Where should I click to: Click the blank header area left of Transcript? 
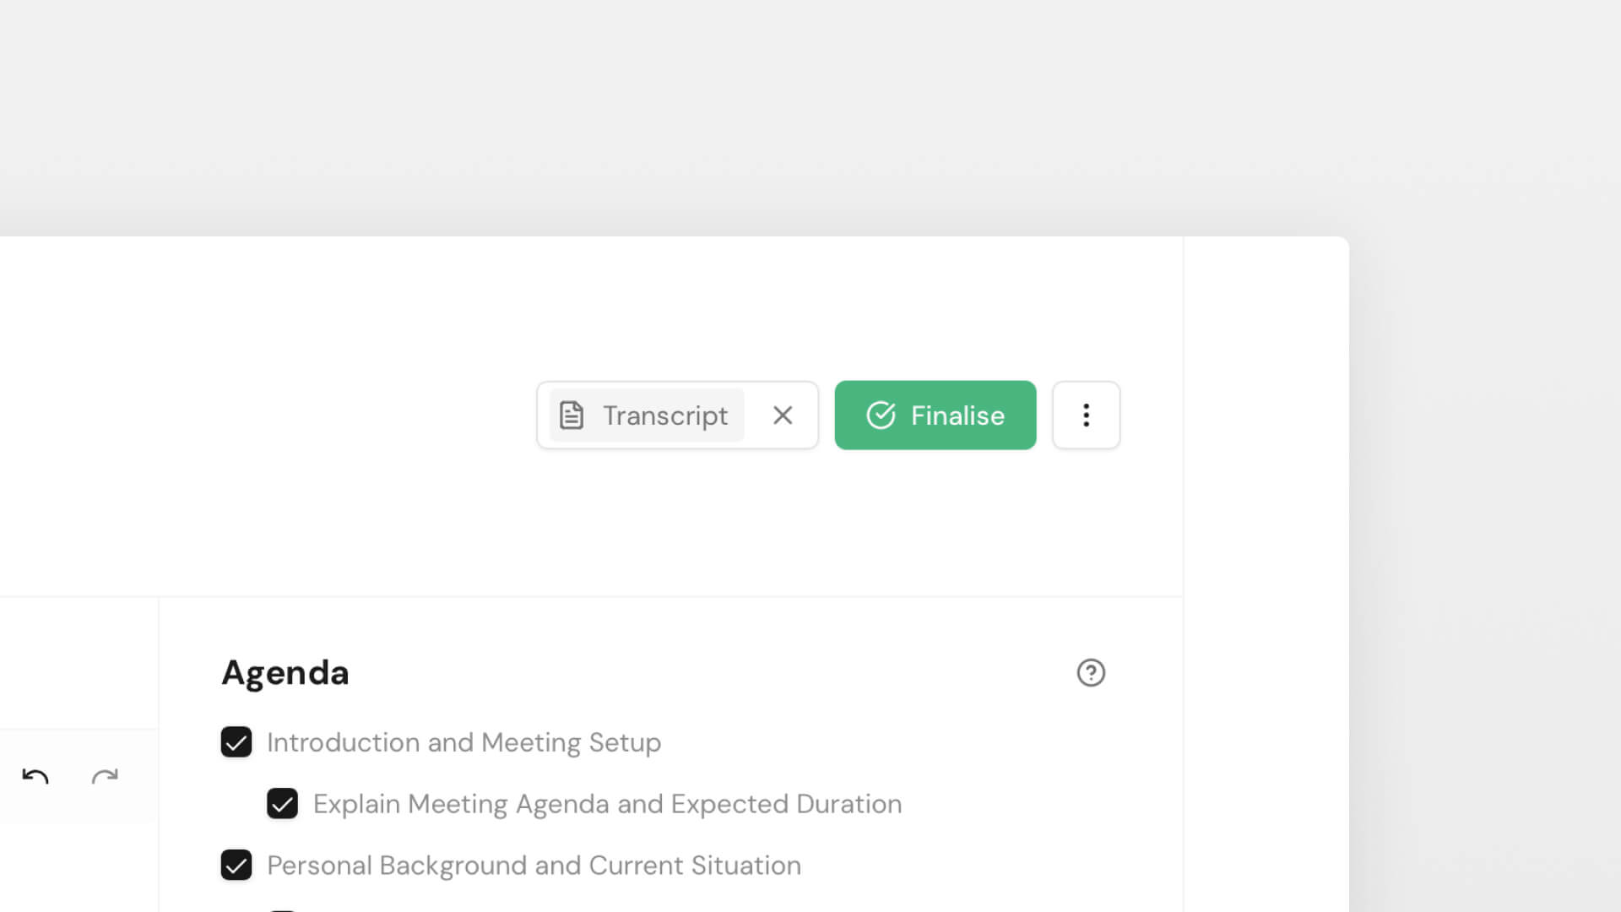click(295, 415)
